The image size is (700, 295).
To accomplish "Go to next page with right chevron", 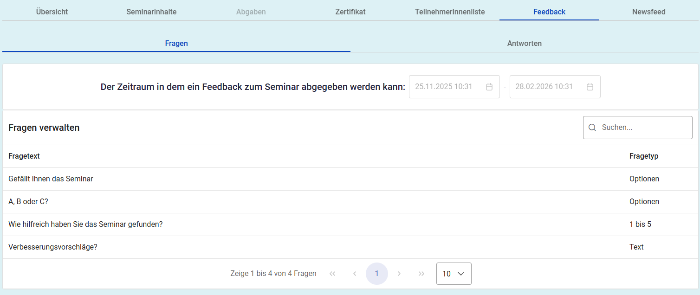I will pyautogui.click(x=399, y=274).
